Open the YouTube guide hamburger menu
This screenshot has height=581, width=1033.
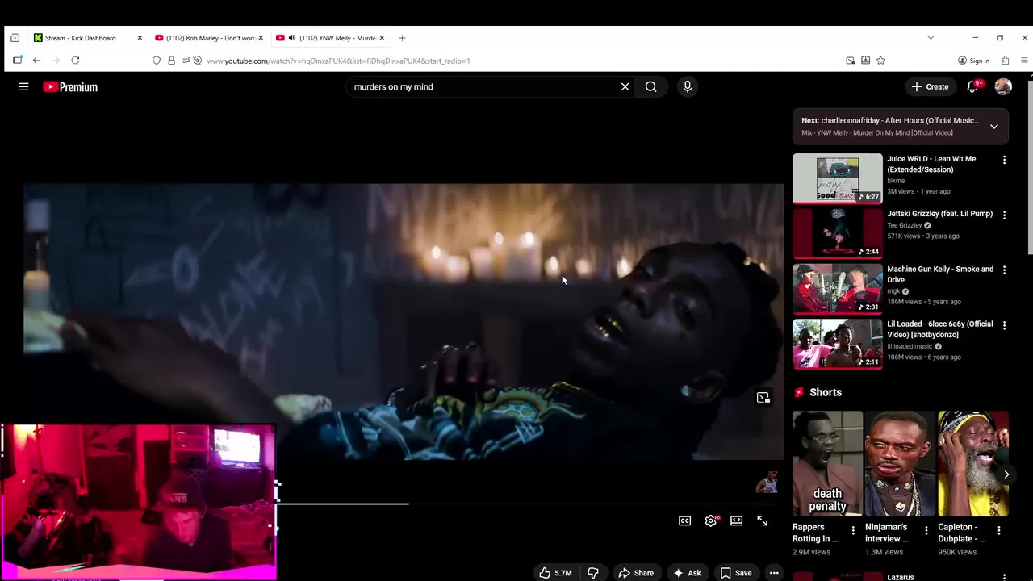coord(23,86)
